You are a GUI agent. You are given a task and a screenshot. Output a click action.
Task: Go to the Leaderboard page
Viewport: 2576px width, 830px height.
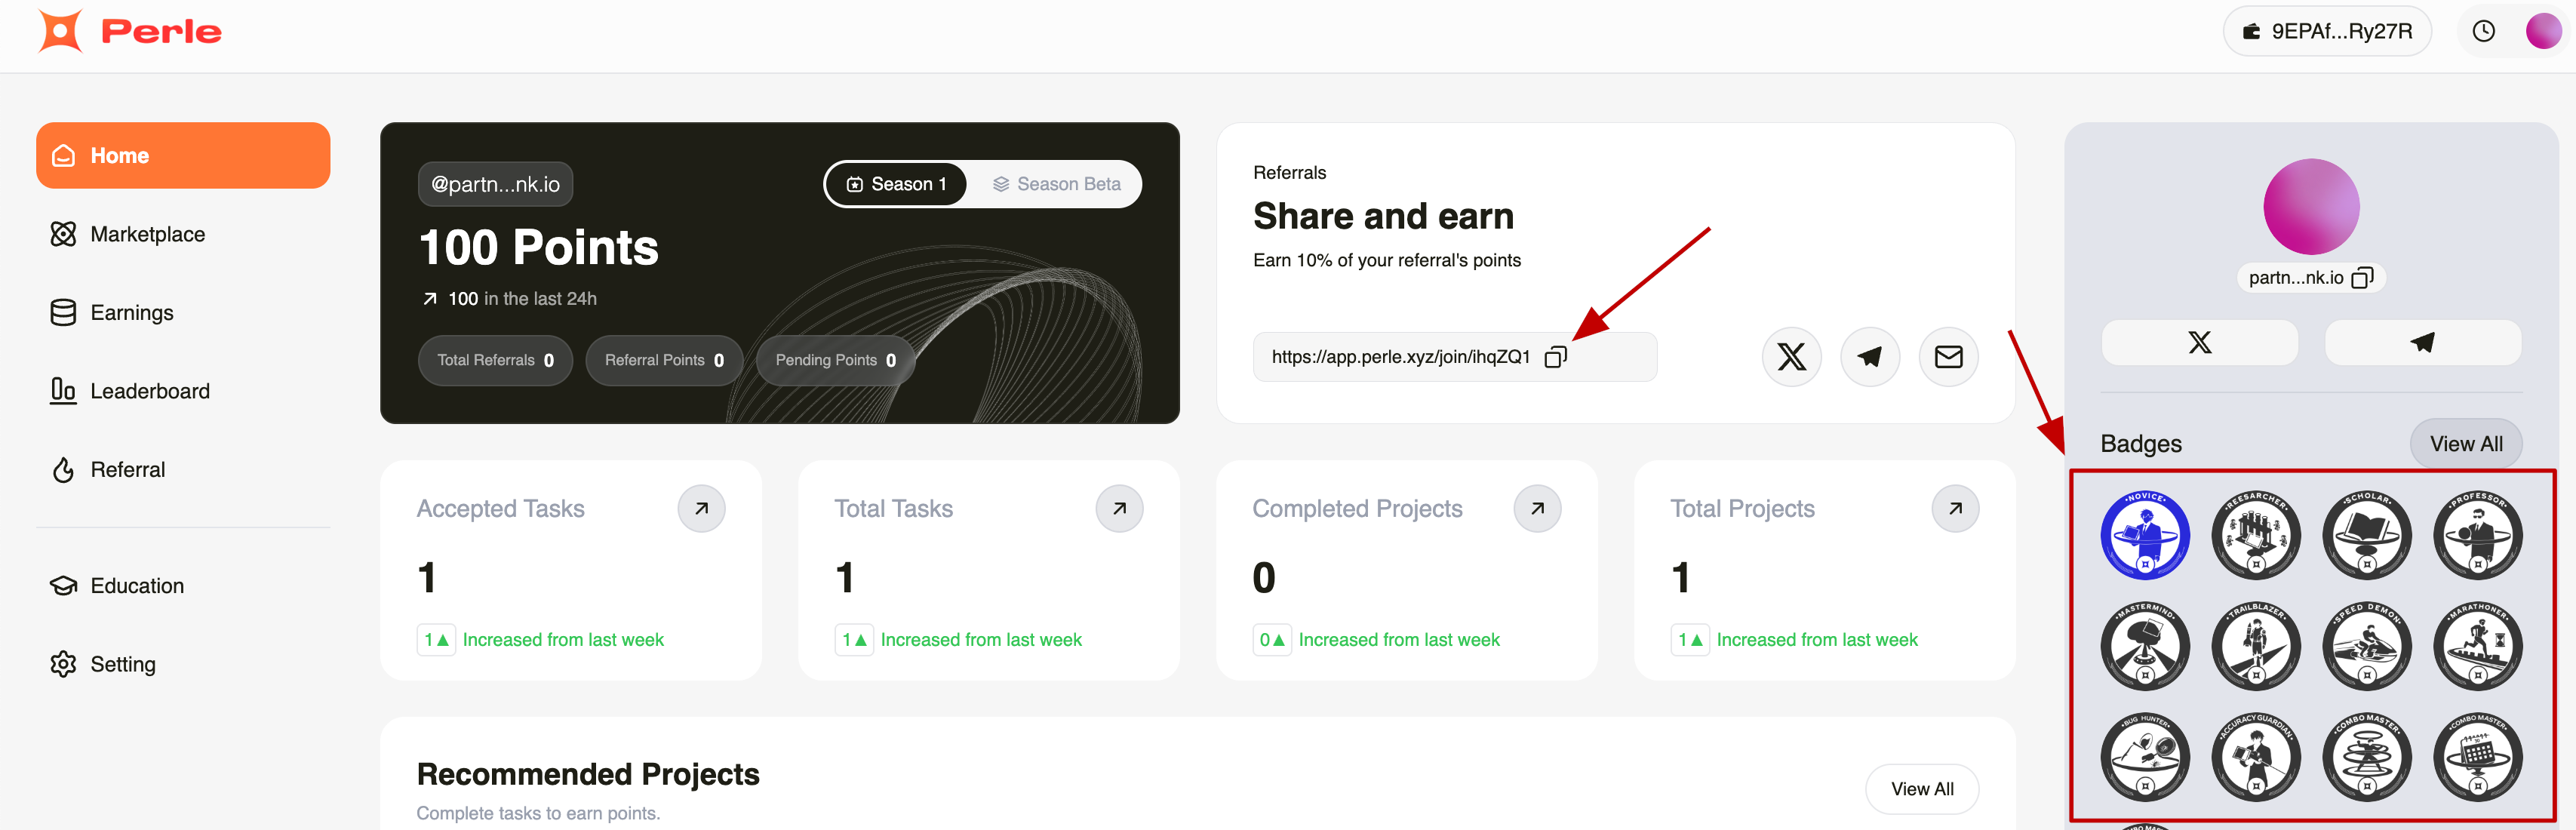[149, 391]
